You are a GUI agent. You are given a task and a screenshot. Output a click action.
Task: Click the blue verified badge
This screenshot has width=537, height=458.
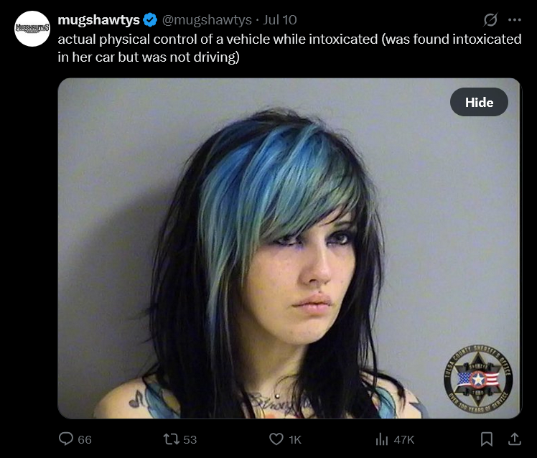[x=150, y=20]
